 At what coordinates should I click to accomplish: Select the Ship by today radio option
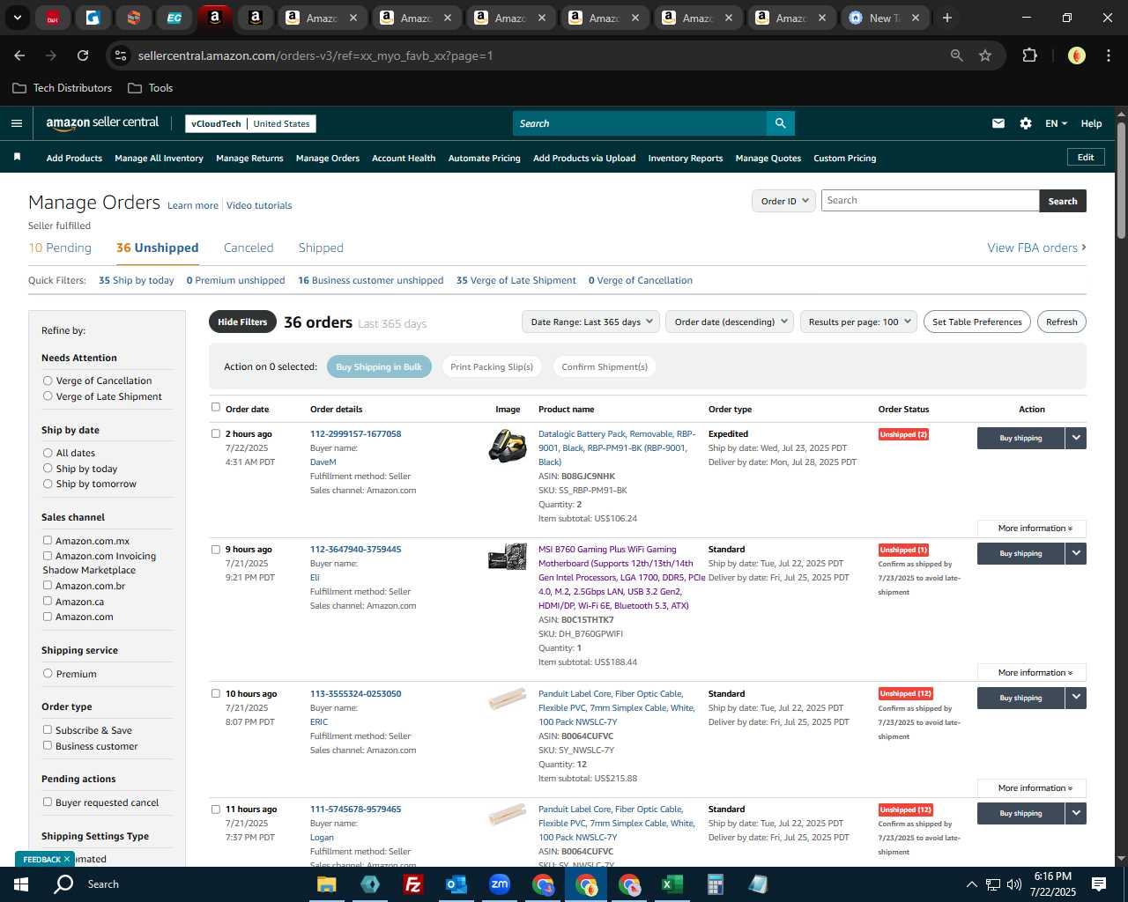48,469
